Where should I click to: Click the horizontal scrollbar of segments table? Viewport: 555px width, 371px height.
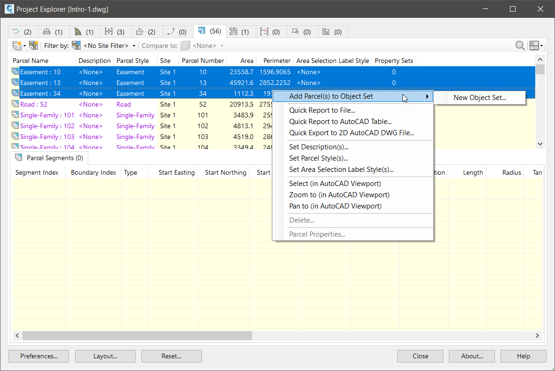coord(137,335)
